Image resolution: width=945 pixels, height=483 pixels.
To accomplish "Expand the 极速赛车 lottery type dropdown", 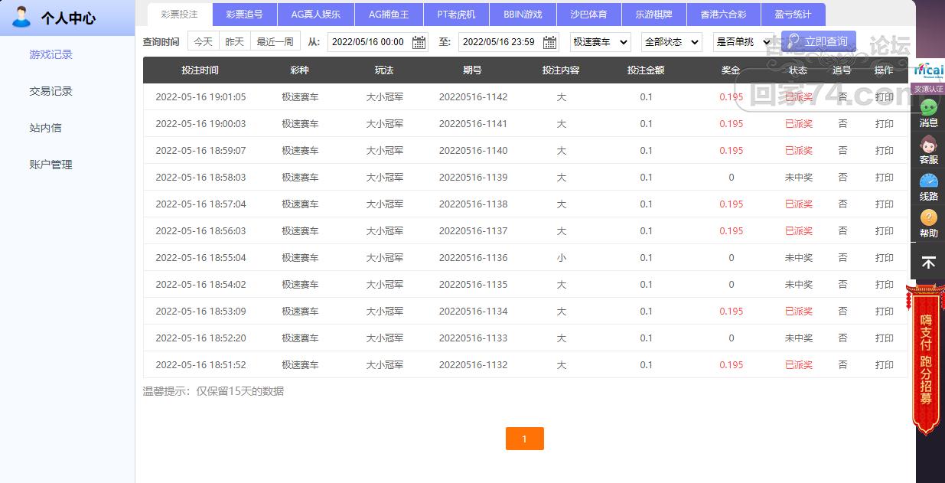I will 601,42.
